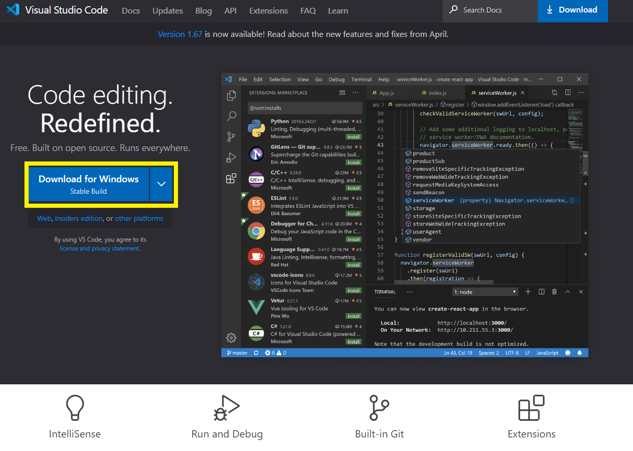Click the master branch status bar item
Viewport: 633px width, 451px height.
click(x=236, y=353)
